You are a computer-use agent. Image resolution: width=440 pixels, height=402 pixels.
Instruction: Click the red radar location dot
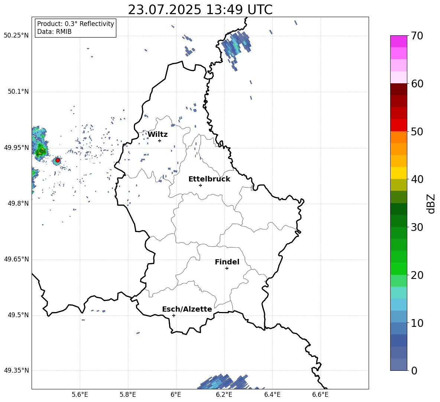pos(58,160)
